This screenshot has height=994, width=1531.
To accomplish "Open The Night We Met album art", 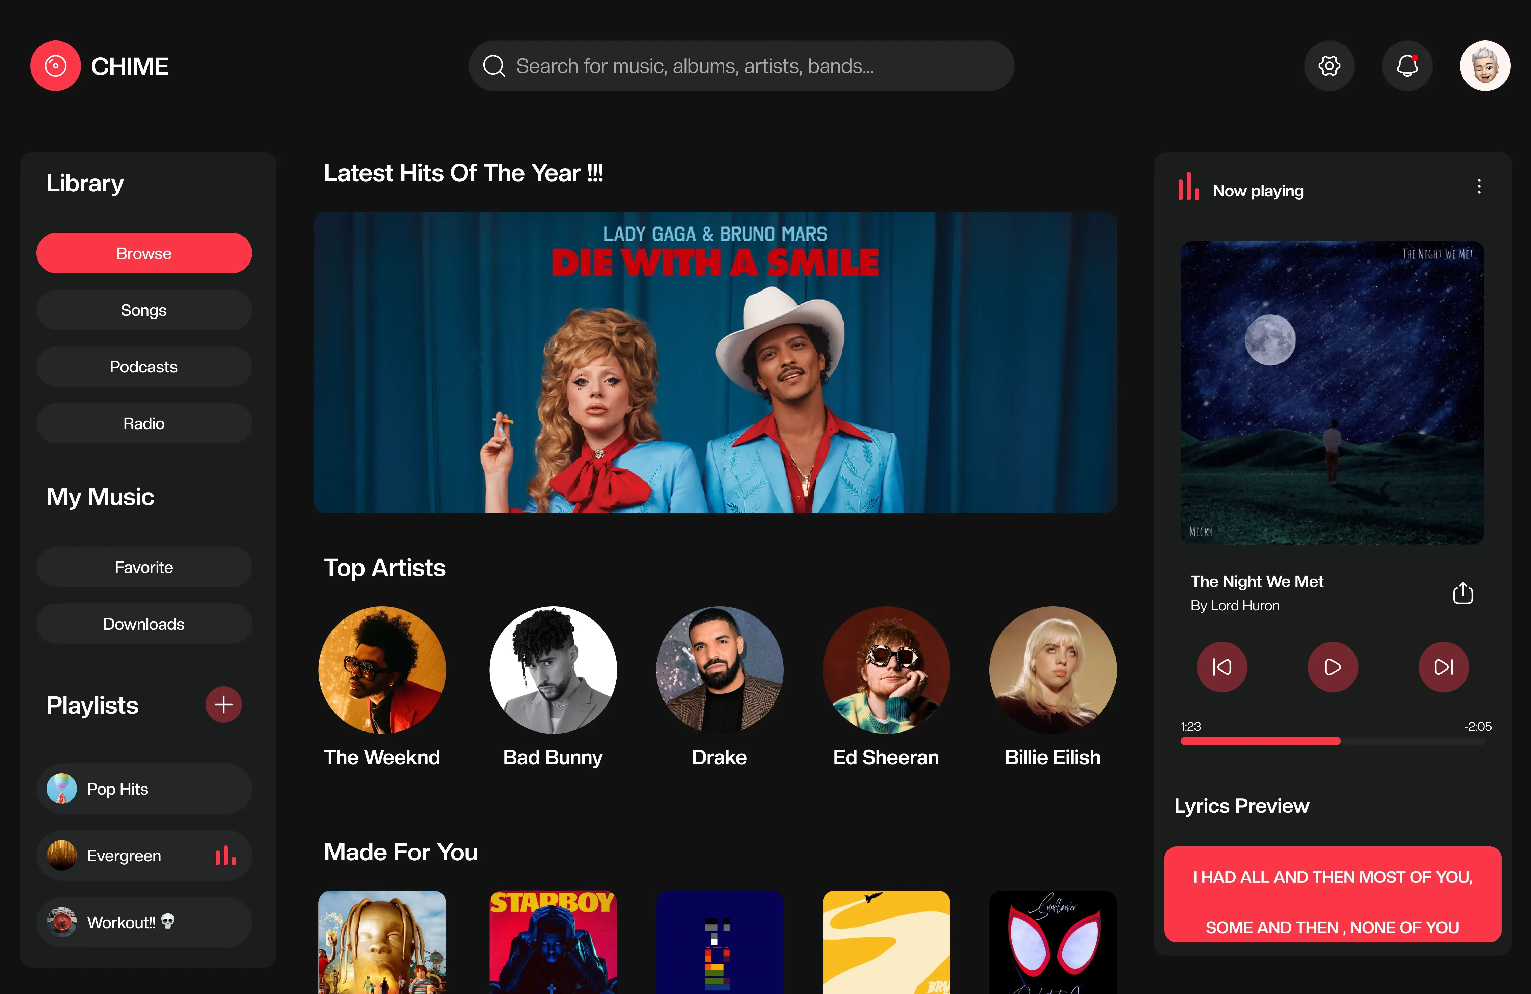I will click(1332, 393).
